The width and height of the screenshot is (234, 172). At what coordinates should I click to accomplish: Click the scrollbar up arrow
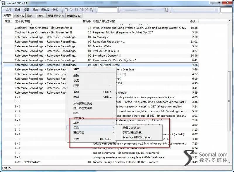(229, 21)
